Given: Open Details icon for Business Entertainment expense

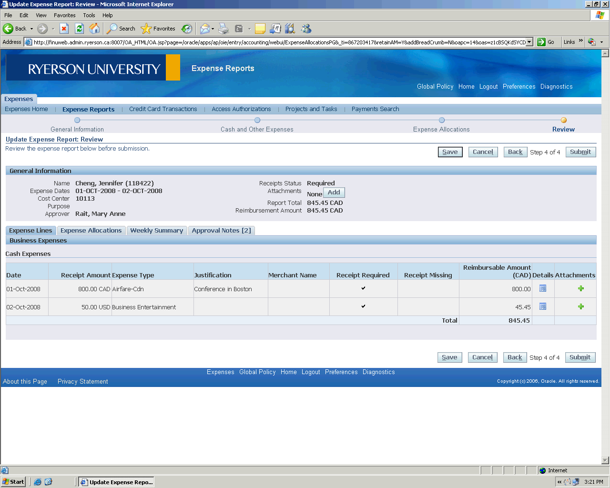Looking at the screenshot, I should click(x=542, y=306).
